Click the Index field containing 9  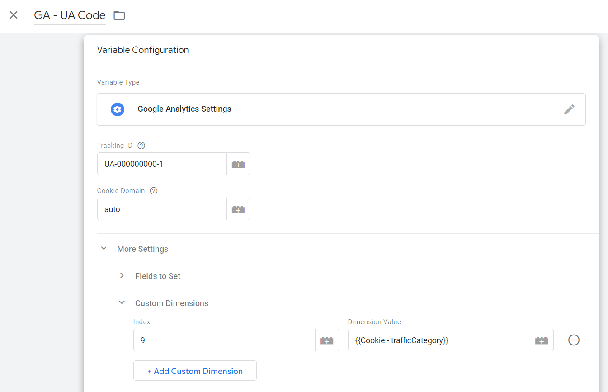click(x=224, y=340)
